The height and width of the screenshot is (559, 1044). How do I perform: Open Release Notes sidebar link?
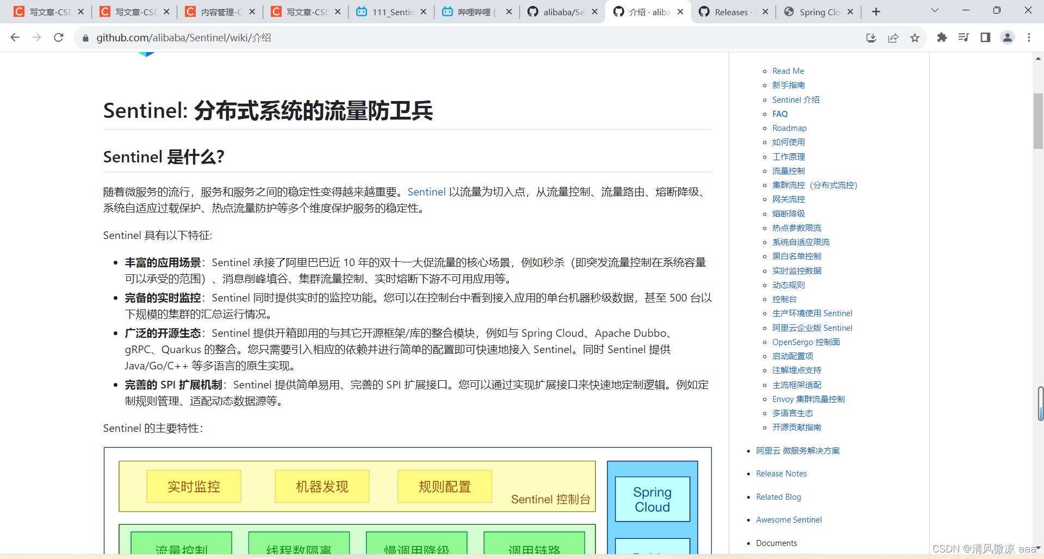coord(781,474)
